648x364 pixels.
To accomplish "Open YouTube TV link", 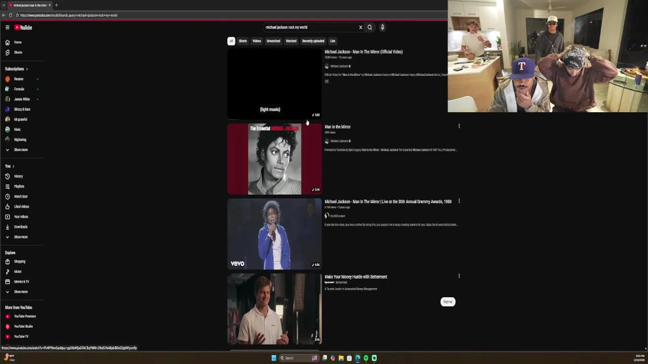I will (x=22, y=337).
